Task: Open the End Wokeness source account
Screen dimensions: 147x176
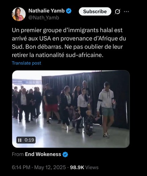Action: pyautogui.click(x=43, y=154)
